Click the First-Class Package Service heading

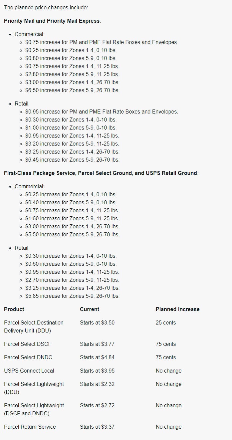(100, 173)
